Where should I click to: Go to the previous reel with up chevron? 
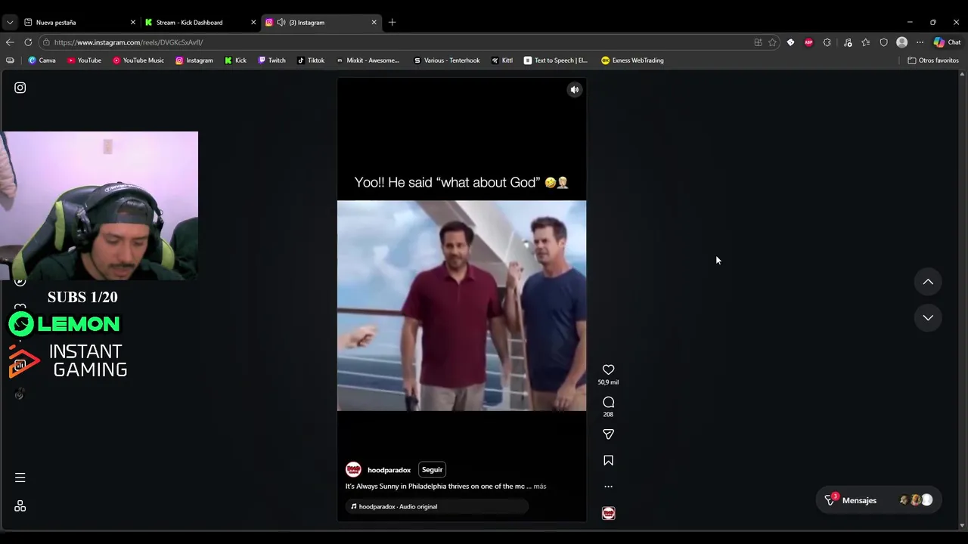click(928, 282)
